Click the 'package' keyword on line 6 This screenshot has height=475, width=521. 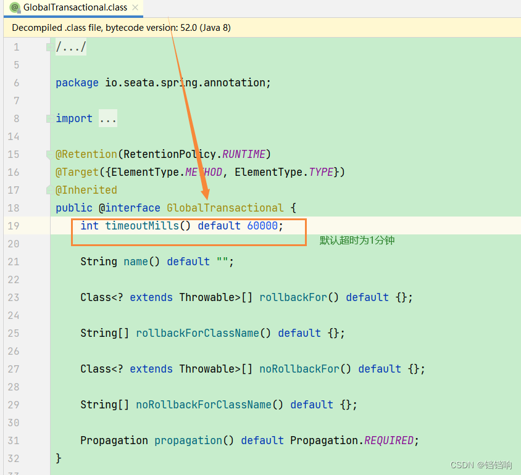click(x=77, y=83)
